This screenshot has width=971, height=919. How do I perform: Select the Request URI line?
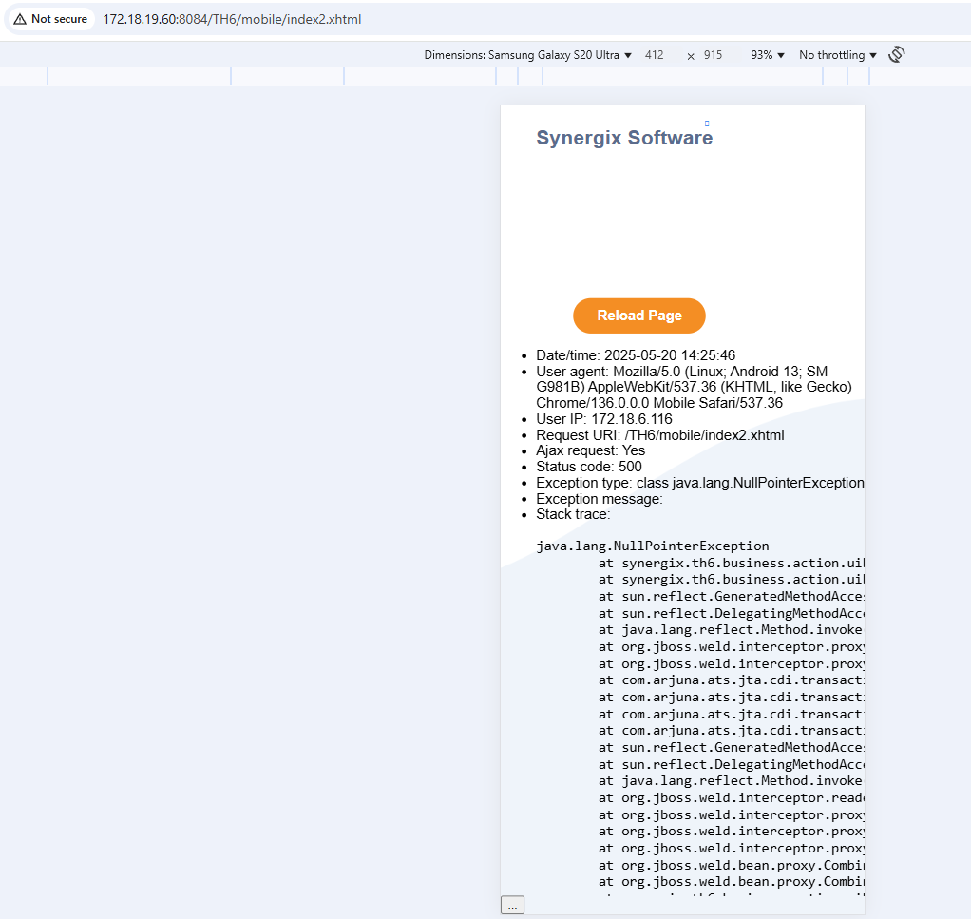click(660, 435)
